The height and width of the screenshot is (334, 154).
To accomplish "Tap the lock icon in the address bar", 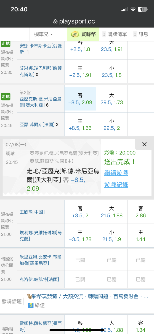I will click(55, 22).
